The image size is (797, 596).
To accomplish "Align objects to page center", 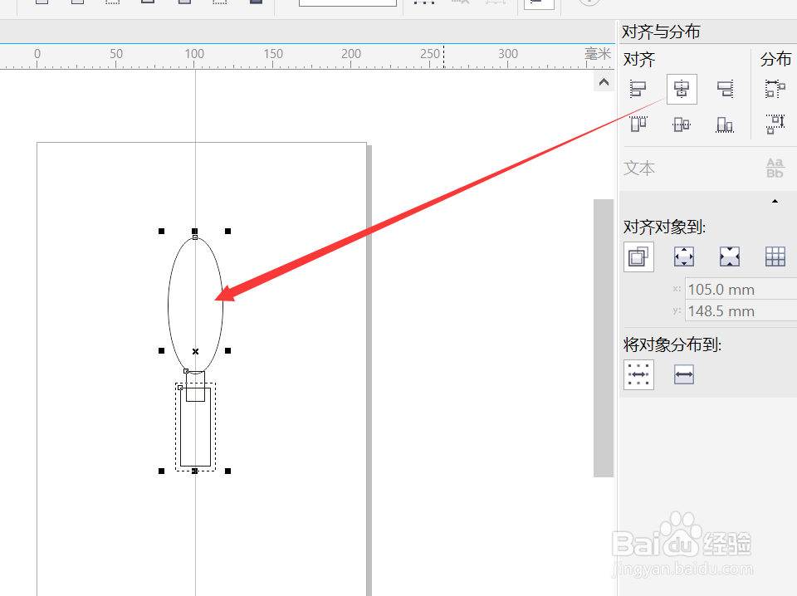I will click(x=730, y=256).
